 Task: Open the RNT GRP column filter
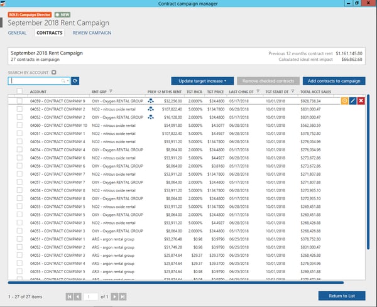(112, 92)
